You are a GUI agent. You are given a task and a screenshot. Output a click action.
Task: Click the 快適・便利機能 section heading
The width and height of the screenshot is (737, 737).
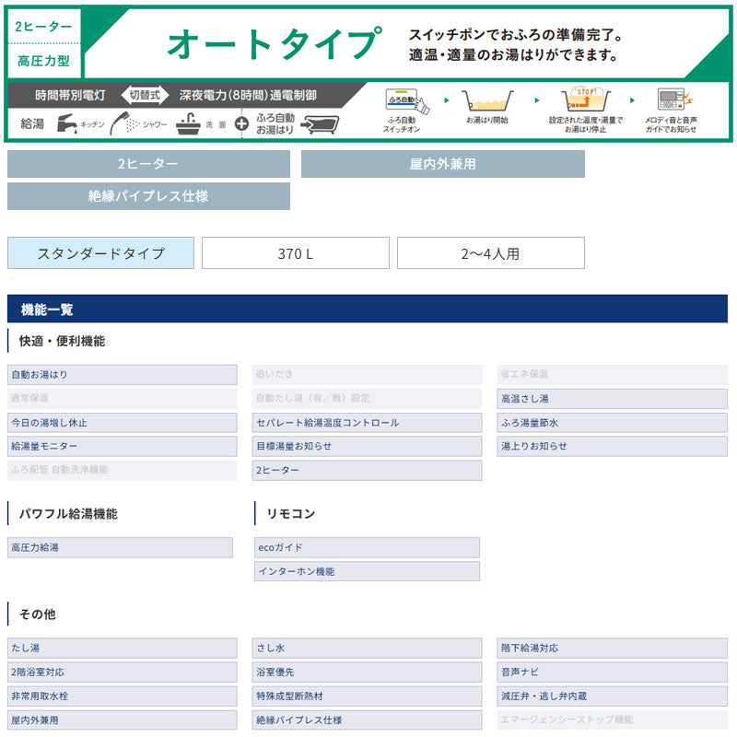point(62,341)
